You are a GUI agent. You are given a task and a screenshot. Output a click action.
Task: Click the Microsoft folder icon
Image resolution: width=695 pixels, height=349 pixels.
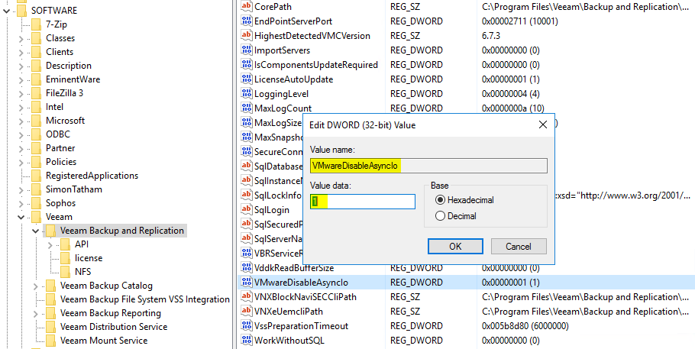pos(36,121)
